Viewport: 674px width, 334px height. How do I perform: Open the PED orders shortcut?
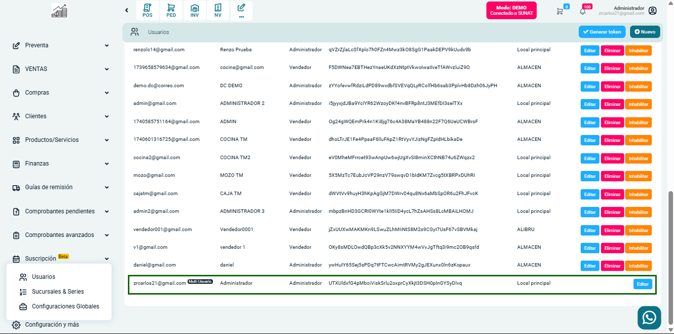pyautogui.click(x=171, y=10)
